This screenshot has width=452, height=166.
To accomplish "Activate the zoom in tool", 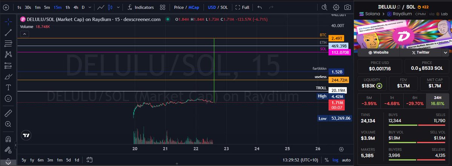I will (x=8, y=124).
